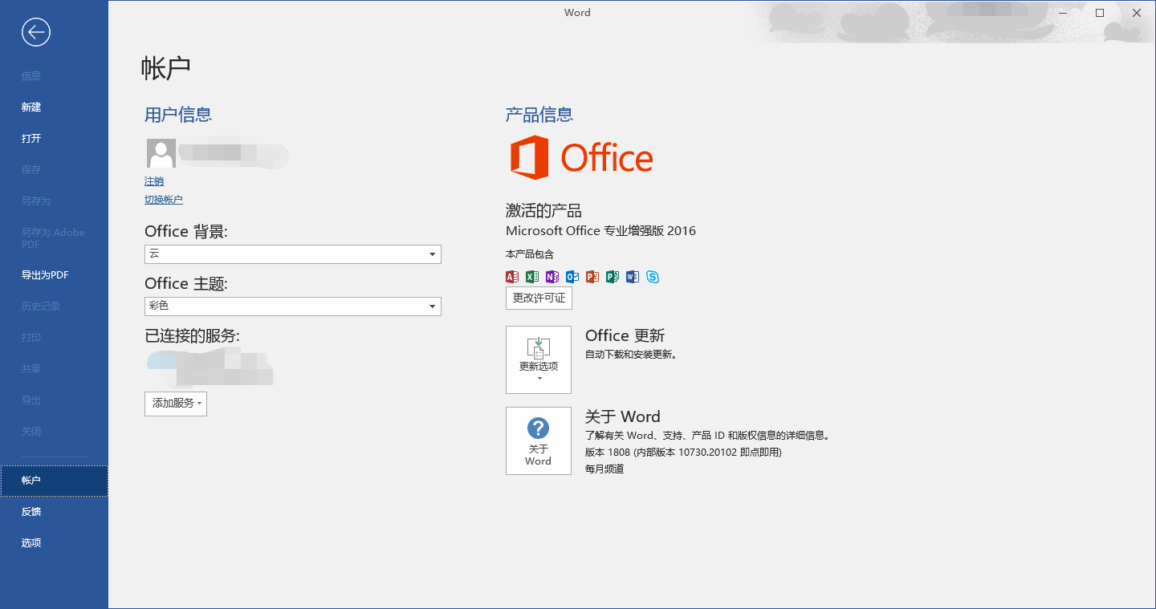This screenshot has width=1156, height=609.
Task: Click the 切换帐户 switch account link
Action: [164, 200]
